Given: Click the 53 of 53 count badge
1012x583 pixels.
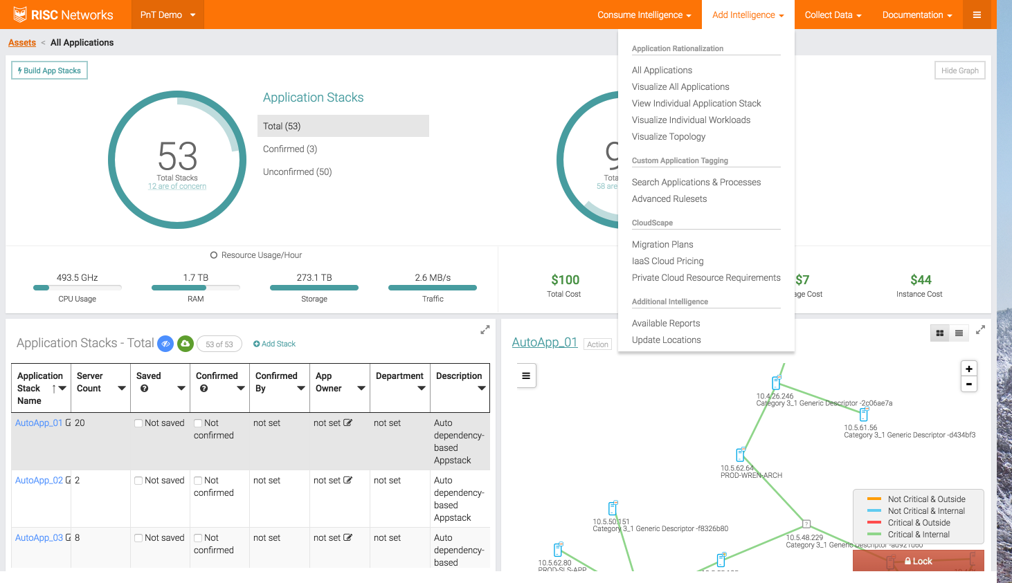Looking at the screenshot, I should [x=219, y=344].
